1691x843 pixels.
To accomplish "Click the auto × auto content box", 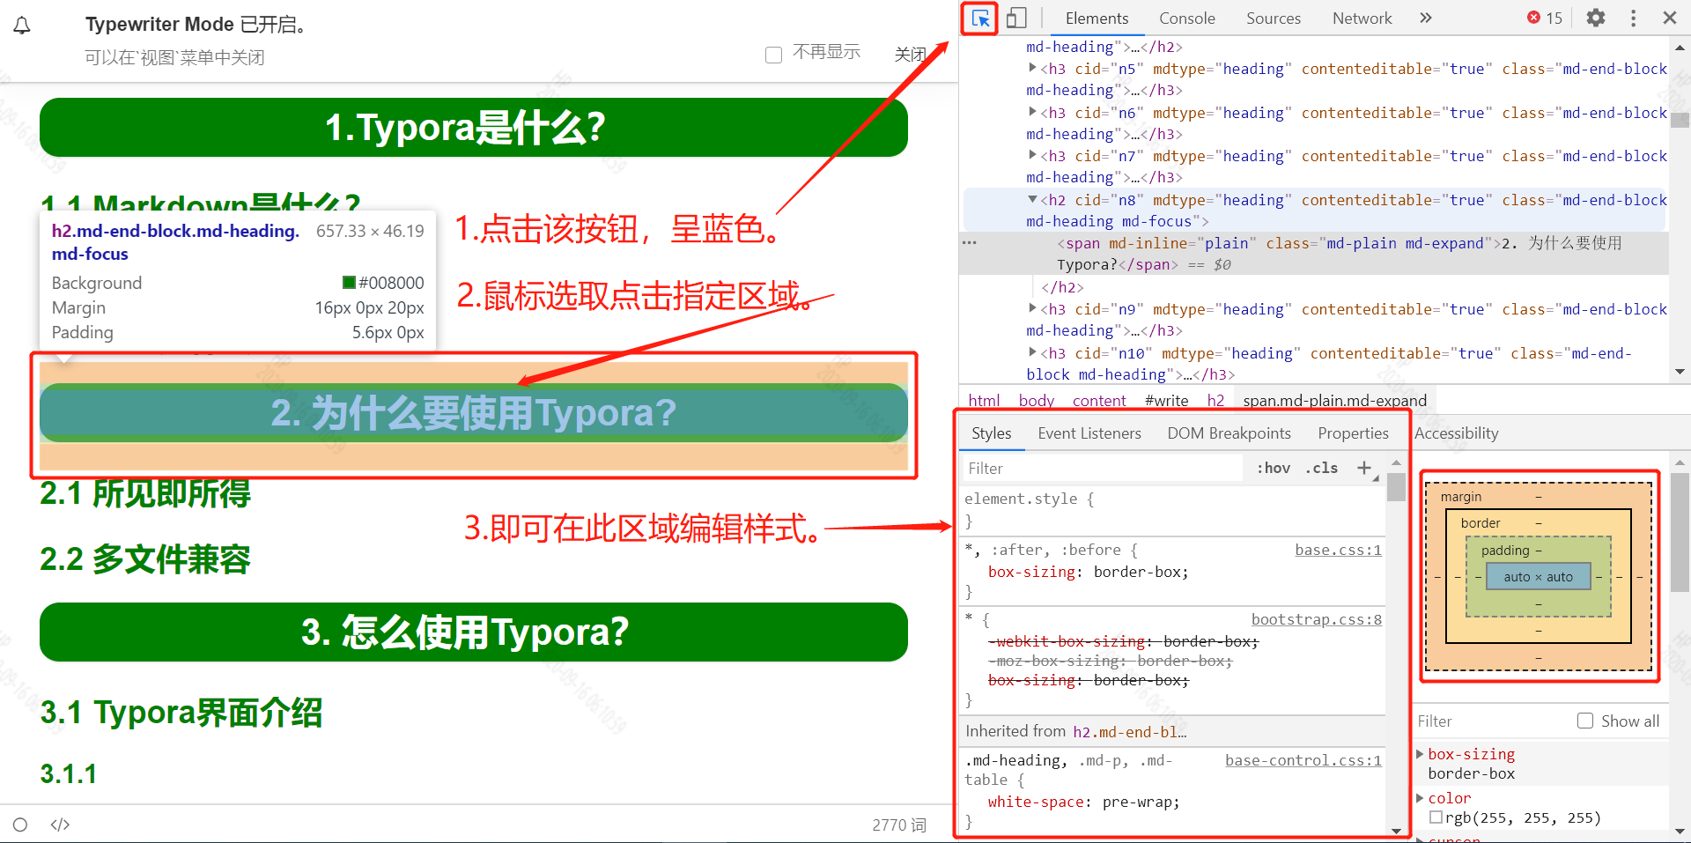I will pyautogui.click(x=1538, y=577).
